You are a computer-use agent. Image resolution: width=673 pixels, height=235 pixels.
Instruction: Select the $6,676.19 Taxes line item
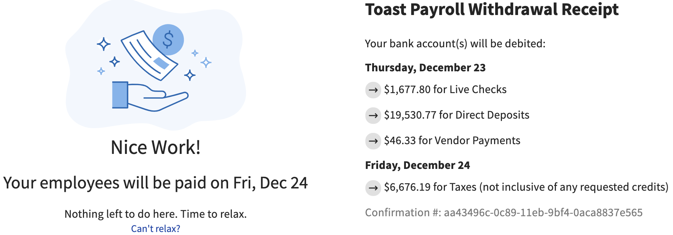click(x=526, y=186)
